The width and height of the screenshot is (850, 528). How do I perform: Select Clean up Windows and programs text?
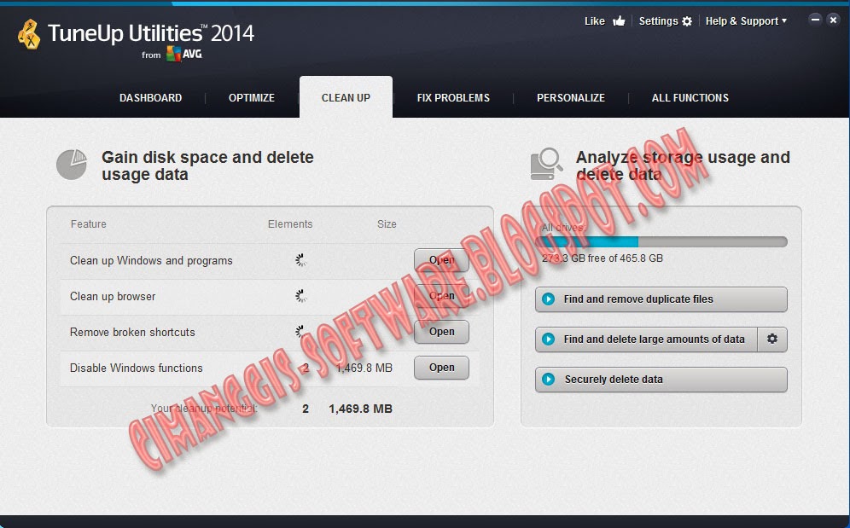[x=151, y=261]
